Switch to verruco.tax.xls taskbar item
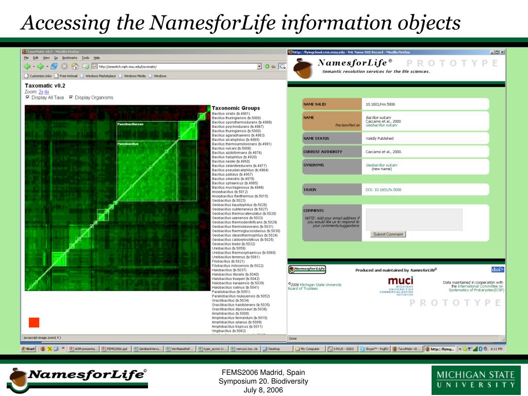 click(x=245, y=349)
